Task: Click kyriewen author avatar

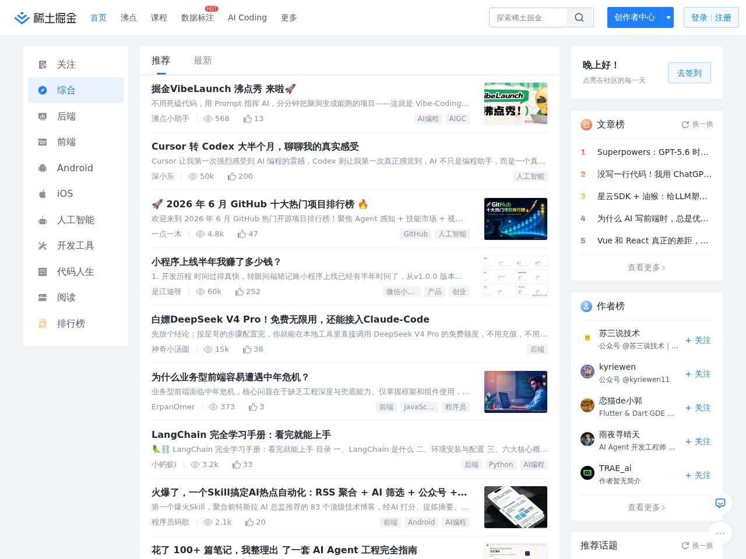Action: point(587,372)
